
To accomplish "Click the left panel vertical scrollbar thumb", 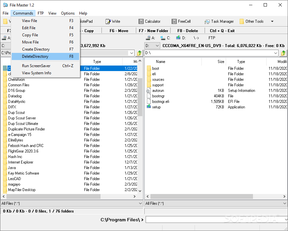I will pos(140,97).
